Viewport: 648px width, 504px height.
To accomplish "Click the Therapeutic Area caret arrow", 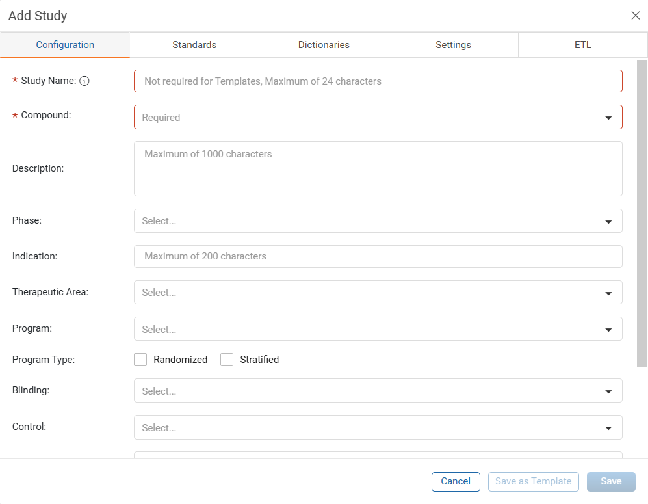I will point(608,293).
